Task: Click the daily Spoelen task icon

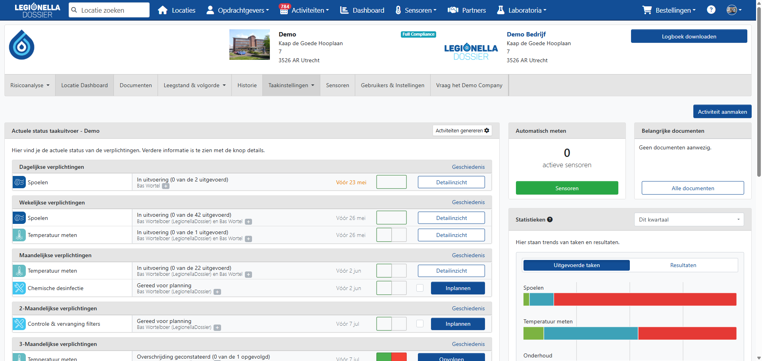Action: click(x=19, y=182)
